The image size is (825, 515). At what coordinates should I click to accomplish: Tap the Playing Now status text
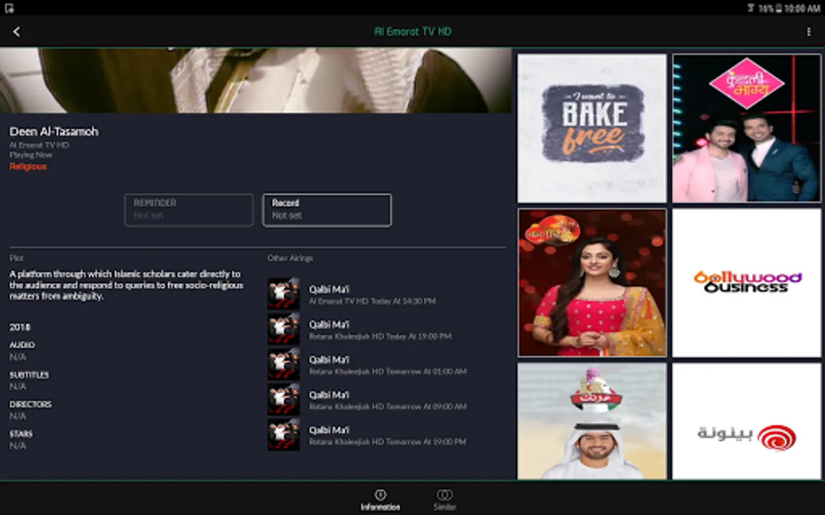(30, 155)
